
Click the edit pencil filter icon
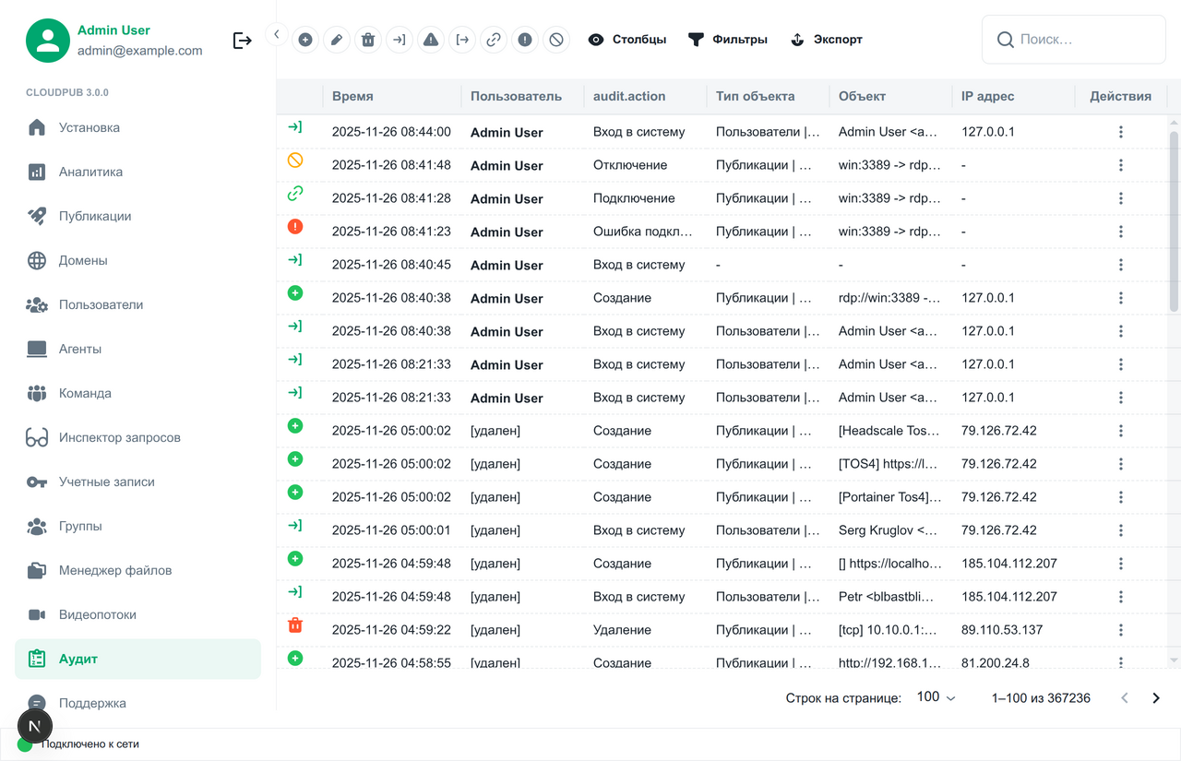(337, 40)
